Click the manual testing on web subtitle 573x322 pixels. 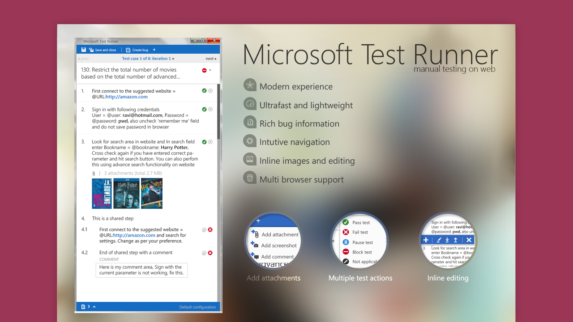(x=454, y=69)
